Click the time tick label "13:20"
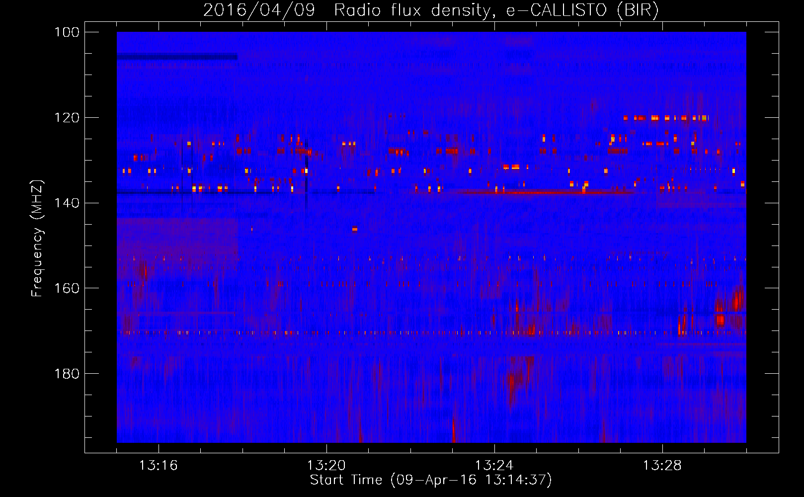This screenshot has width=804, height=497. coord(326,466)
